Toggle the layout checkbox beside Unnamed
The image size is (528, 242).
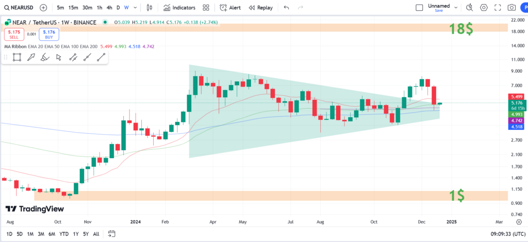tap(419, 8)
